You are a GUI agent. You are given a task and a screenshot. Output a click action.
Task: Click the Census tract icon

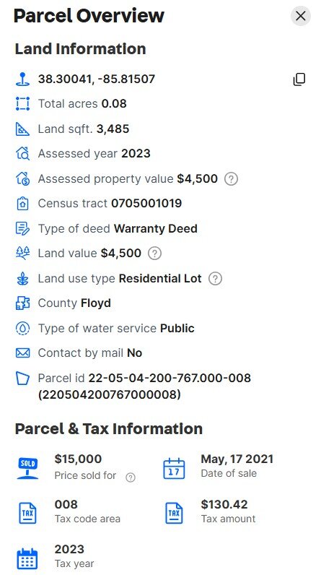(22, 204)
